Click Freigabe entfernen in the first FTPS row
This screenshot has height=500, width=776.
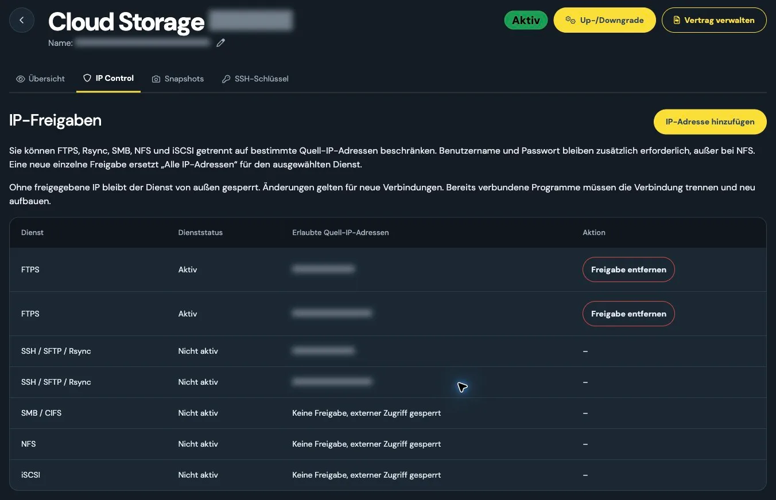click(x=628, y=269)
